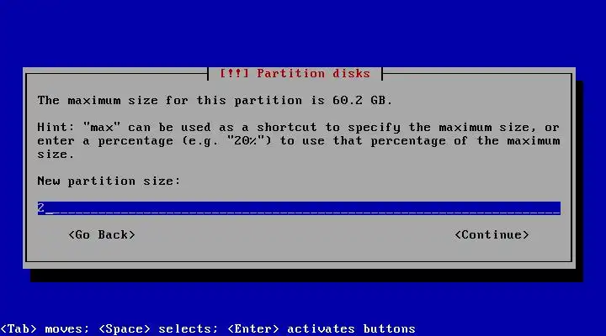This screenshot has height=336, width=606.
Task: Place cursor after the 2 in size field
Action: (x=49, y=208)
